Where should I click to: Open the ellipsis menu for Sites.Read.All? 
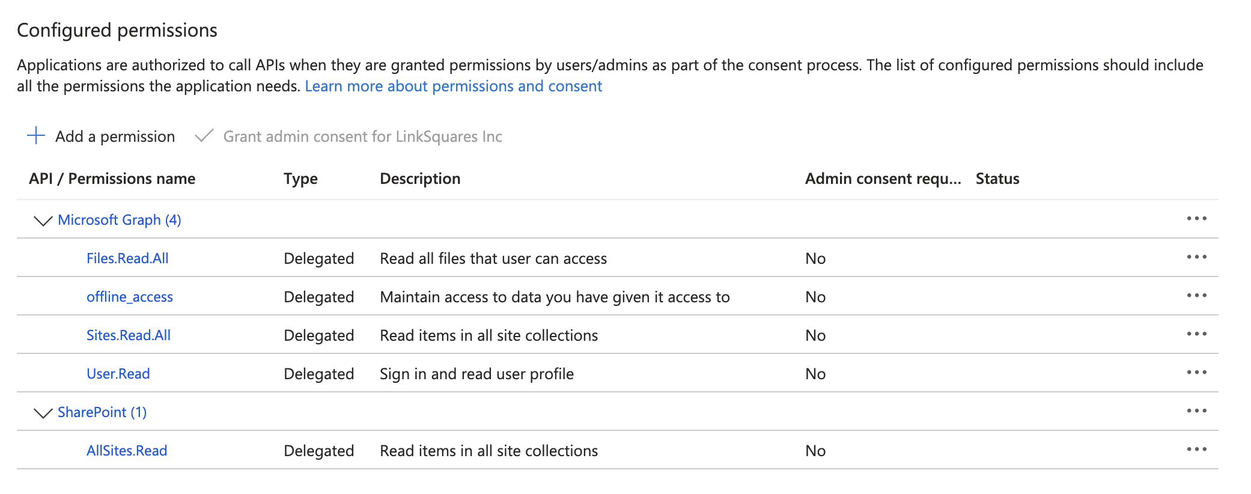coord(1196,334)
